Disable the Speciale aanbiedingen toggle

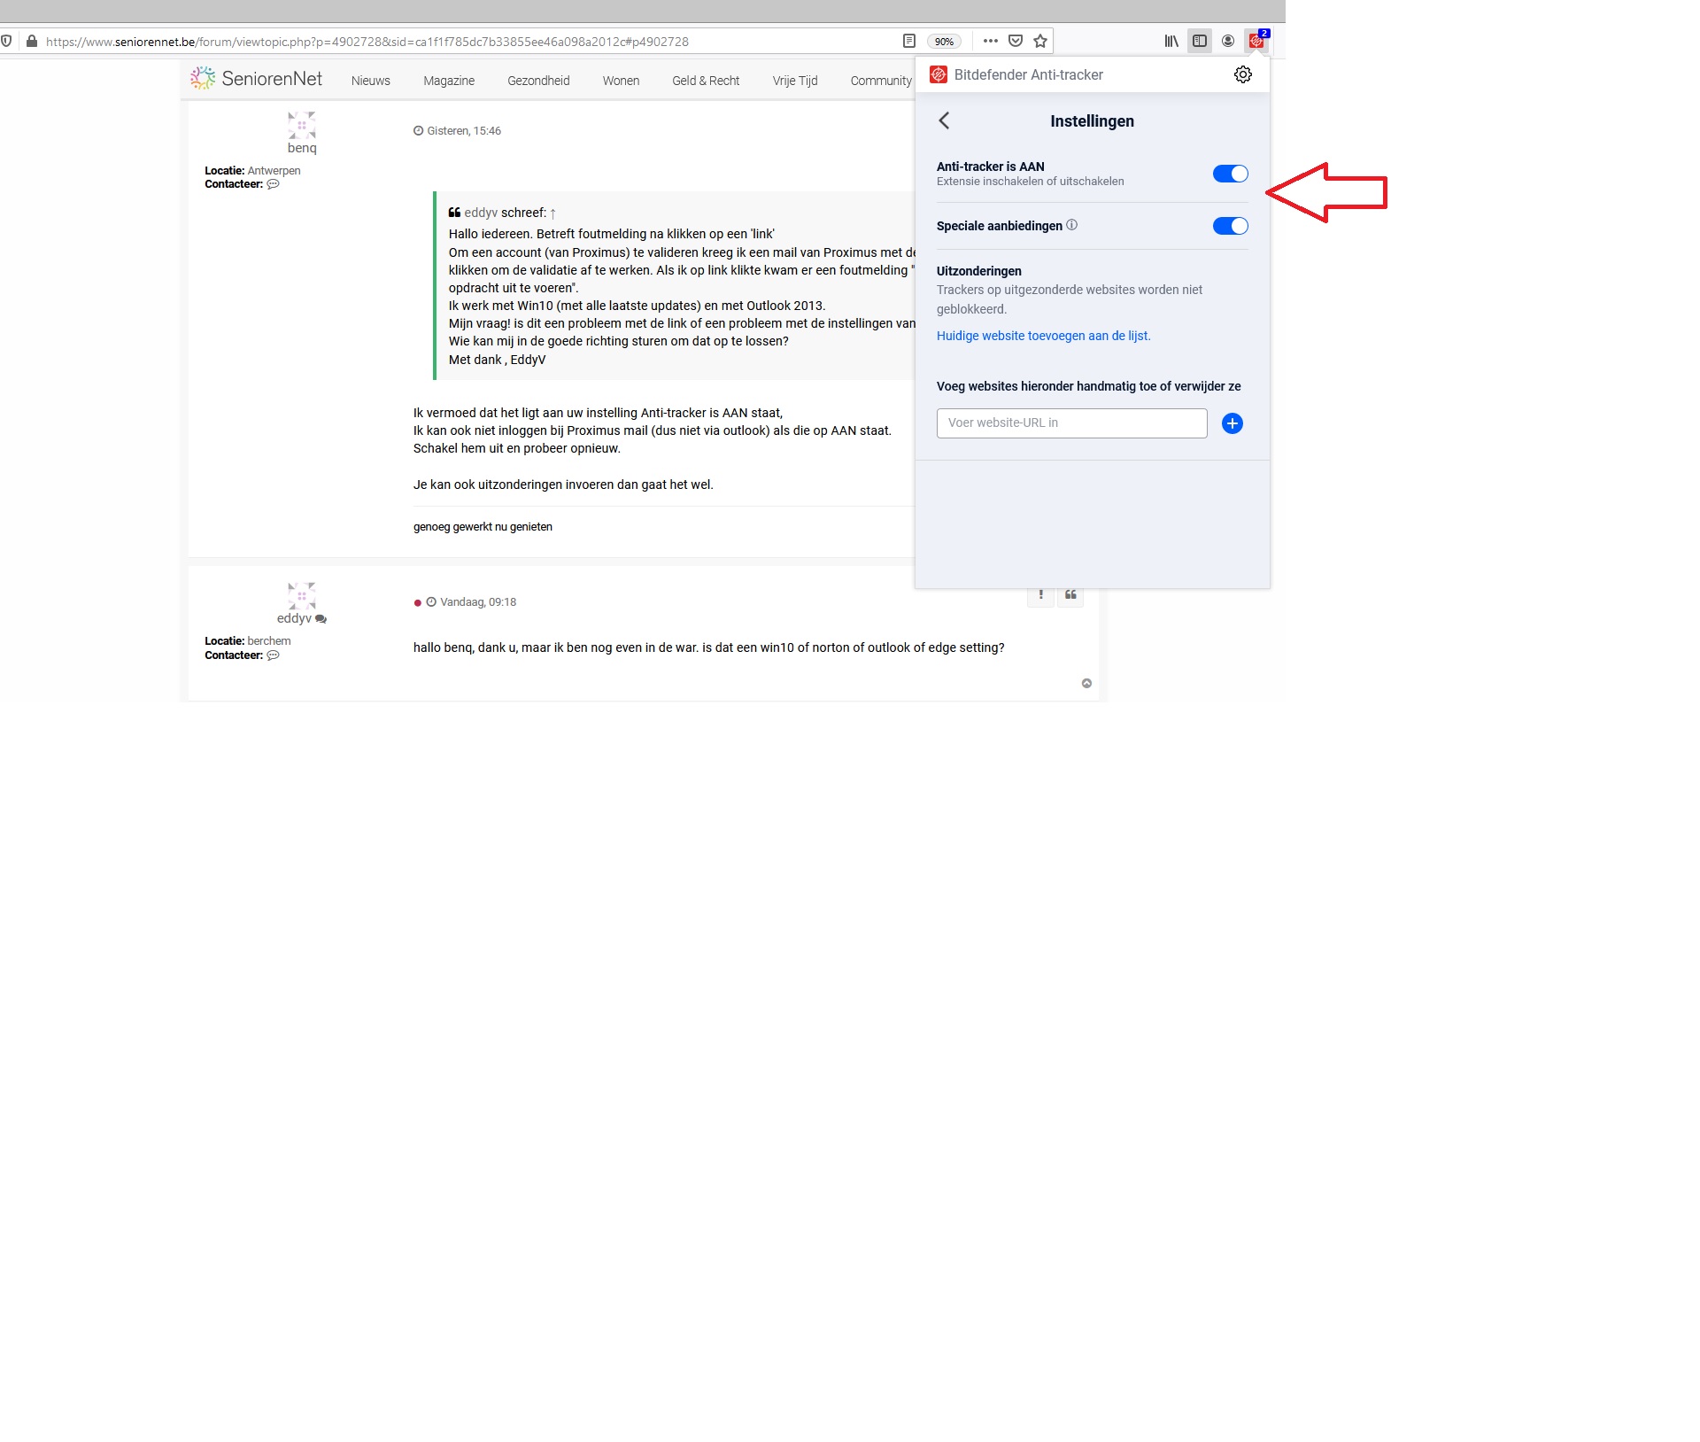(x=1230, y=227)
